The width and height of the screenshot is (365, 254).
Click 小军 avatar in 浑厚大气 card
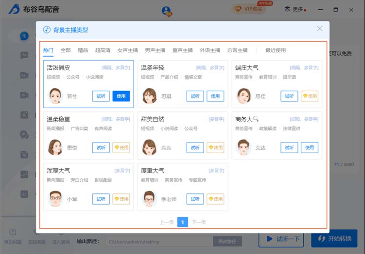coord(55,199)
